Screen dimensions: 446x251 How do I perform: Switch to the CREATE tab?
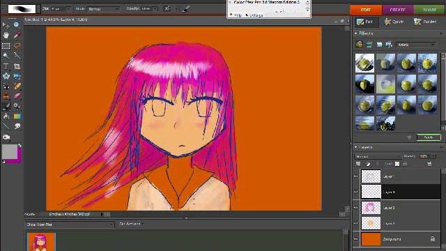(x=397, y=10)
